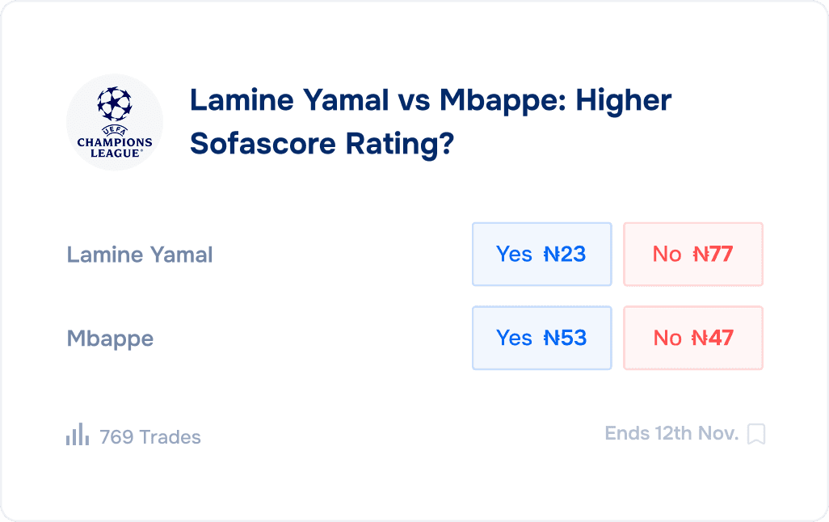Click the 'Sofascore Rating?' title line
This screenshot has height=522, width=829.
pyautogui.click(x=322, y=144)
